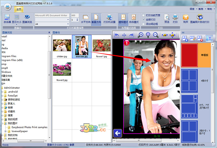217x148 pixels.
Task: Open 图像浏览 image browser eye icon
Action: (x=27, y=18)
